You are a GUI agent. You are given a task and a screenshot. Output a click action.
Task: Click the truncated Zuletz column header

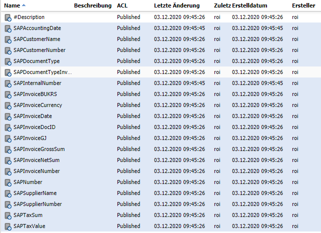tap(222, 5)
